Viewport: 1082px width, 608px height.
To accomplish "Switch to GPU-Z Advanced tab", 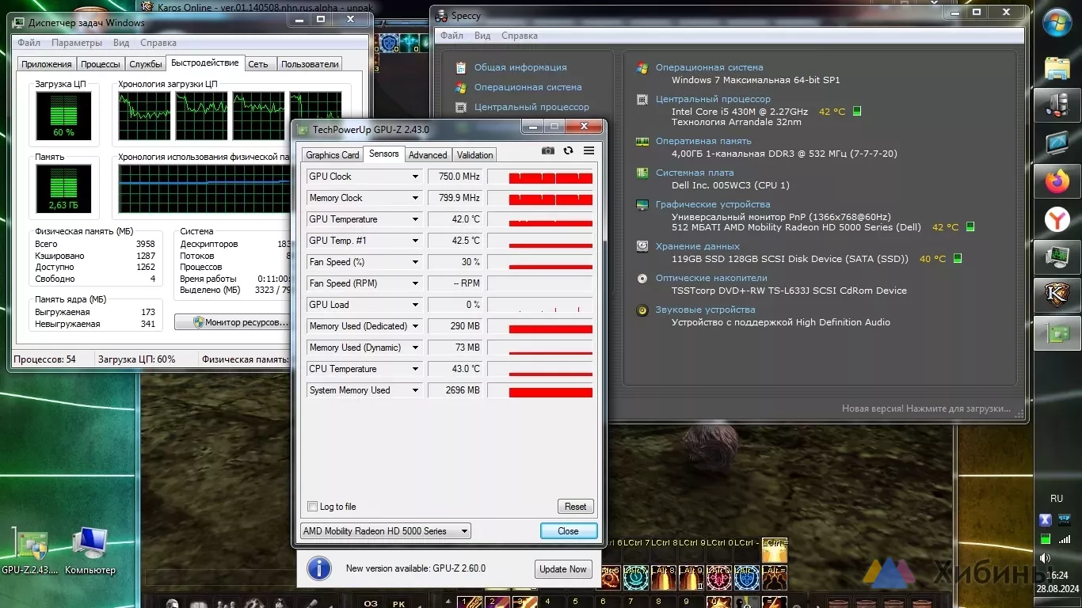I will click(x=428, y=155).
